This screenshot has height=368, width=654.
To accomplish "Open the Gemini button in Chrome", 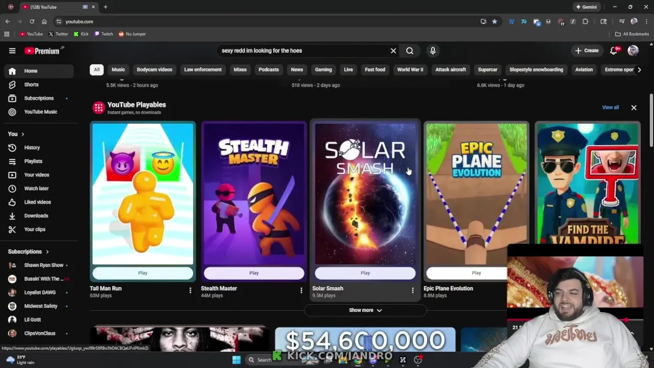I will click(586, 7).
